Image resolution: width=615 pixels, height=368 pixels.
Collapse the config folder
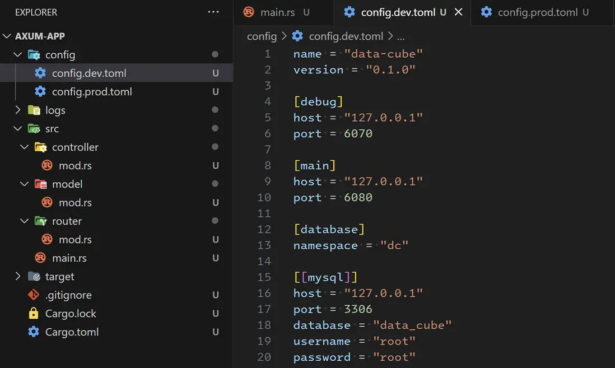pyautogui.click(x=18, y=55)
